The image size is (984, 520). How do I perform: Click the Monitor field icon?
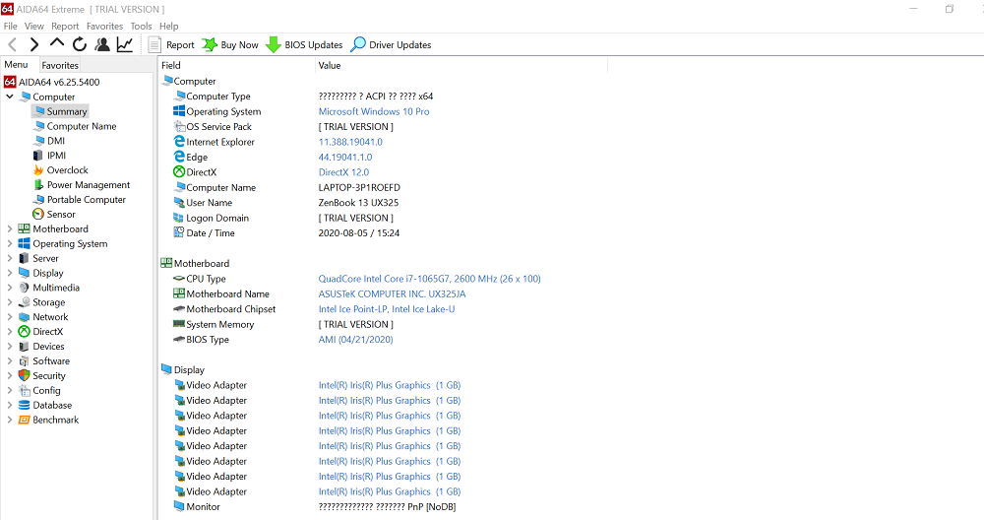[x=179, y=506]
